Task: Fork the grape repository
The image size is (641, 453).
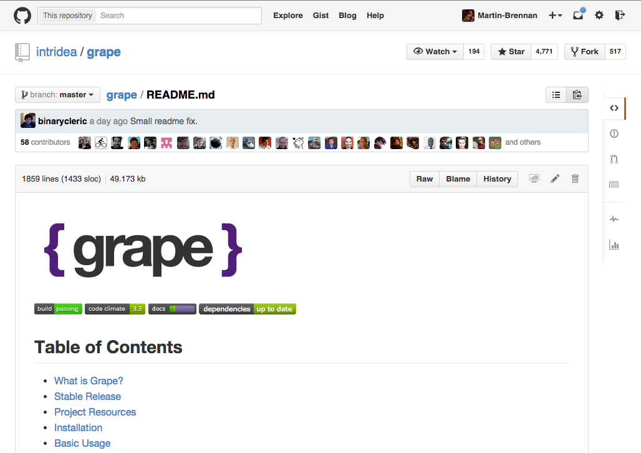Action: click(x=585, y=52)
